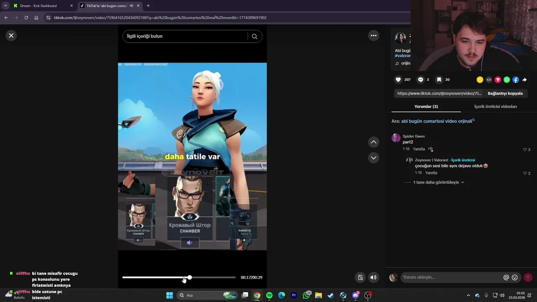Switch to 'İçerik üreticisi videoları' tab
537x302 pixels.
coord(495,107)
